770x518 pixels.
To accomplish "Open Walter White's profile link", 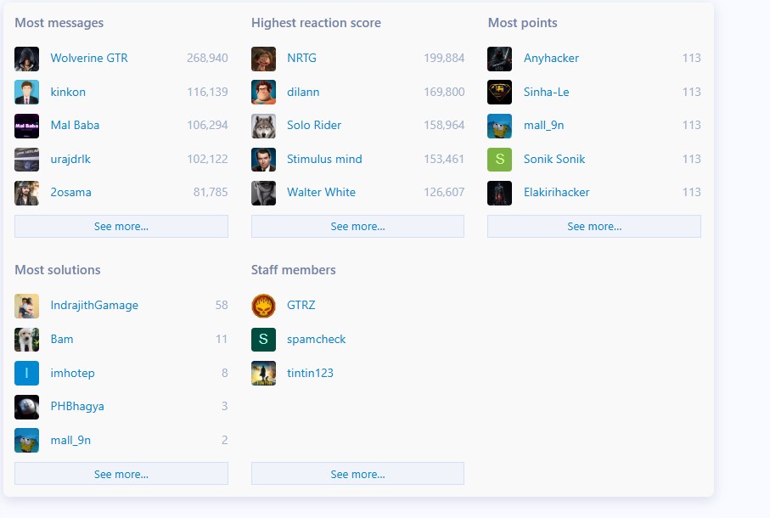I will click(321, 193).
